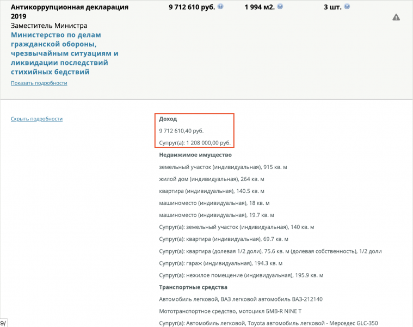
Task: Click help icon next to 3 шт.
Action: pyautogui.click(x=347, y=7)
